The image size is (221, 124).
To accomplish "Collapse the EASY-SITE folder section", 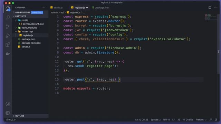I will (x=14, y=16).
